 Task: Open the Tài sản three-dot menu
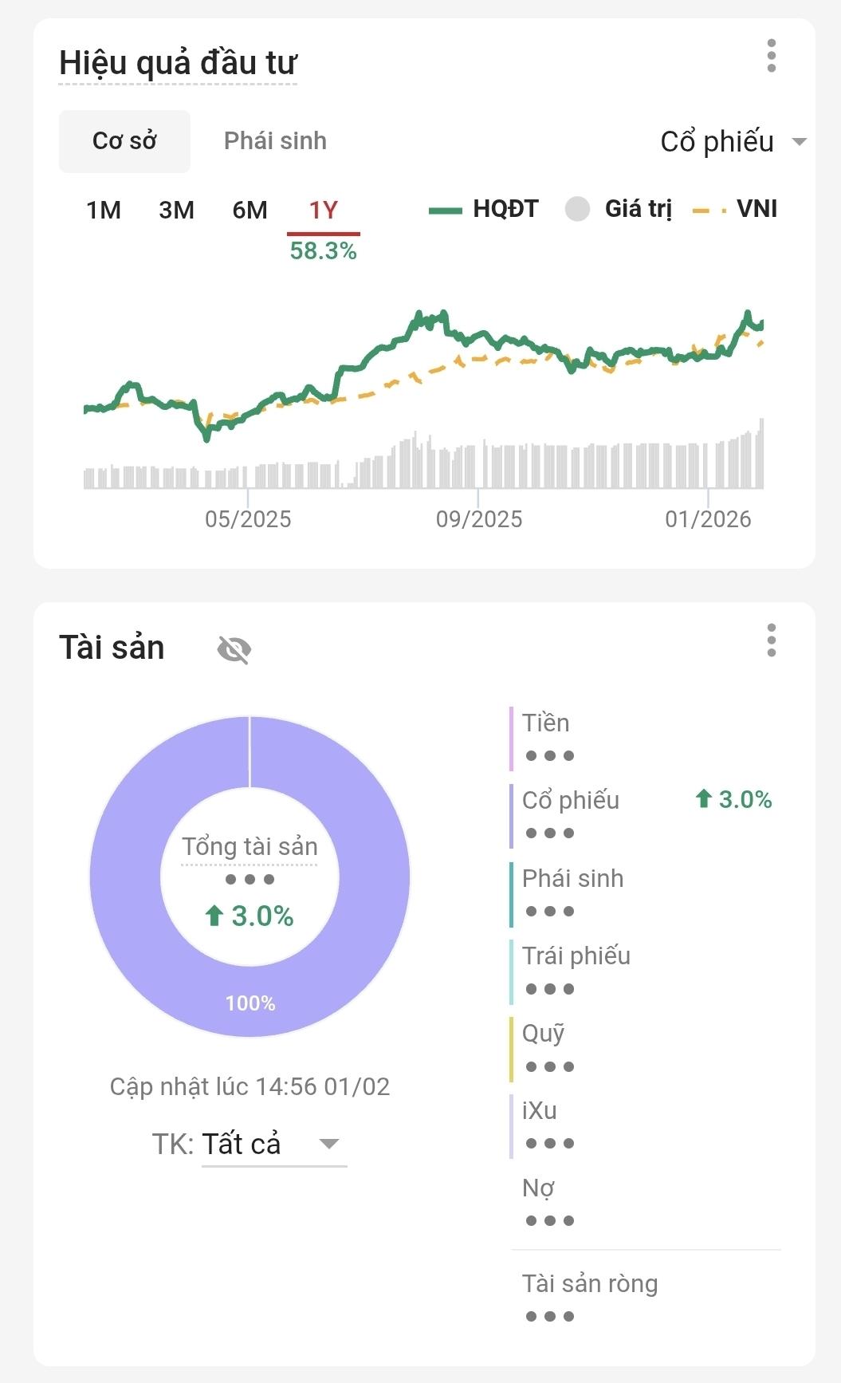click(x=771, y=640)
